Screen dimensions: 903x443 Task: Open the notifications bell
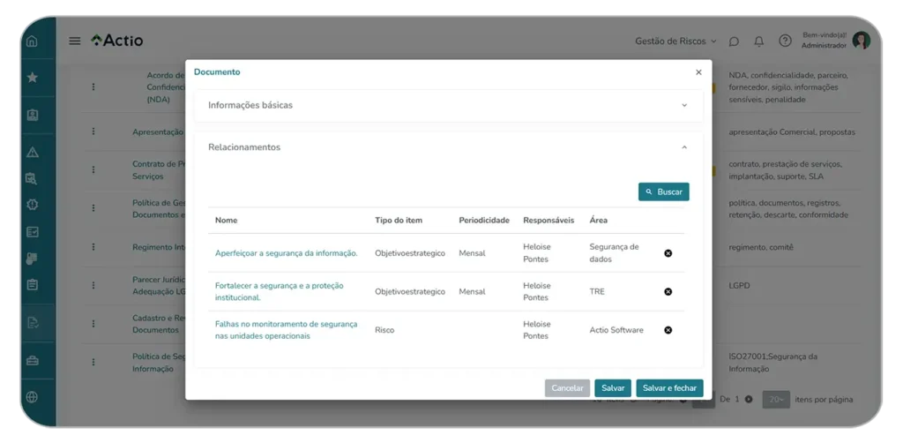(x=758, y=41)
